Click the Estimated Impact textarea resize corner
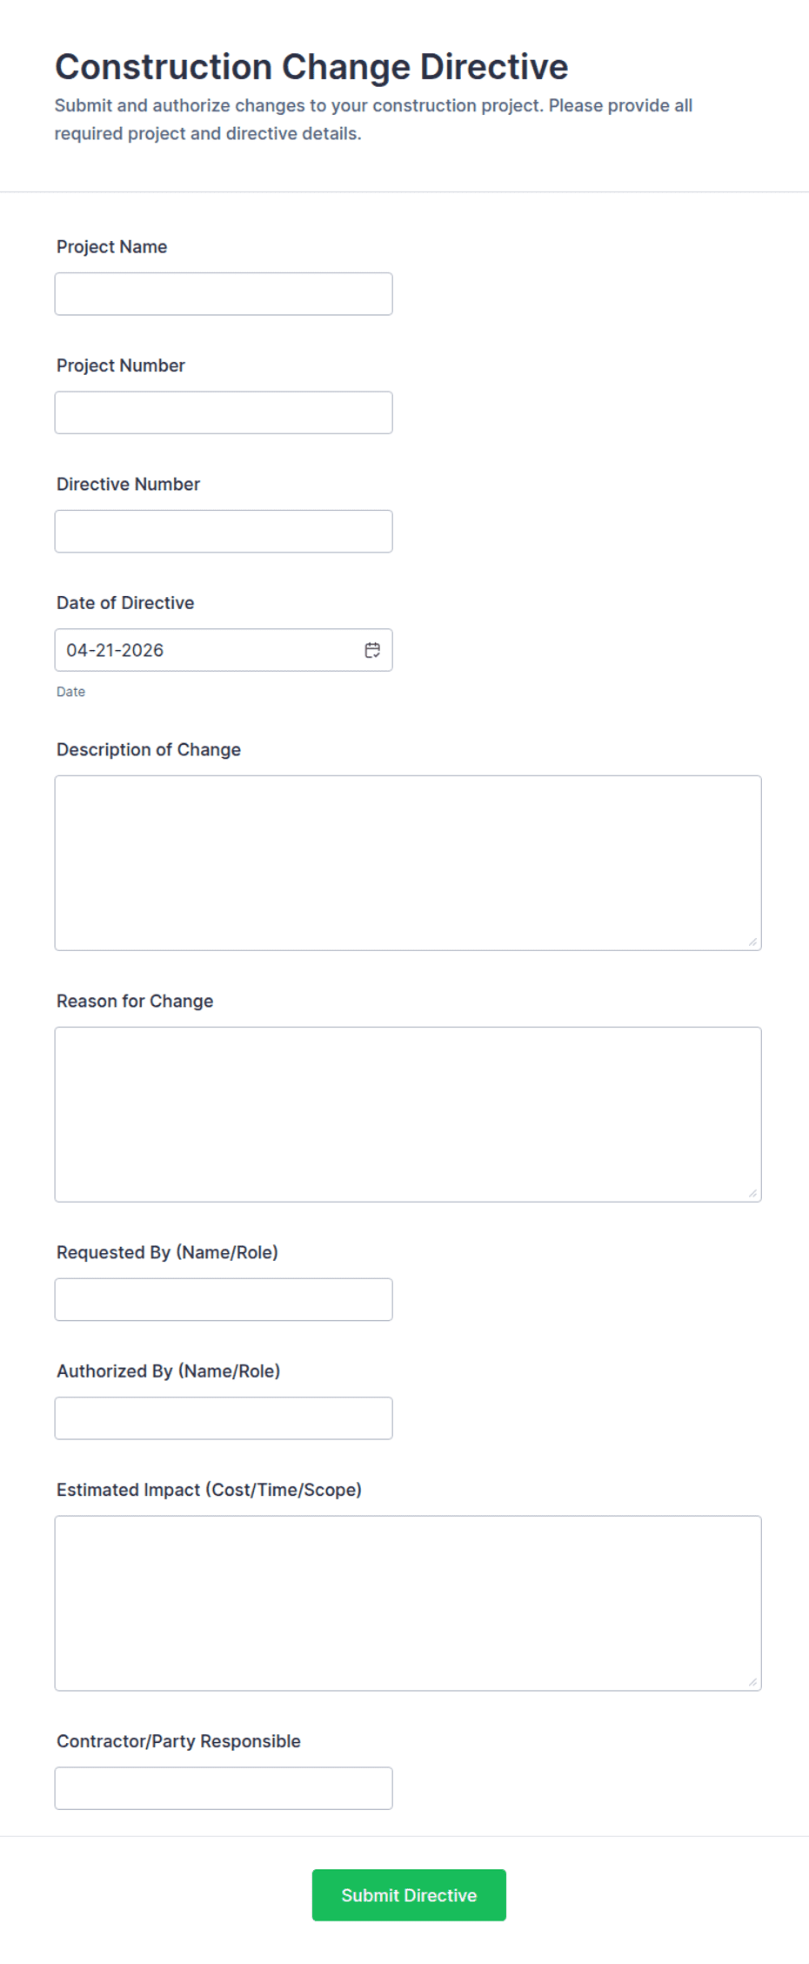809x1964 pixels. point(752,1682)
